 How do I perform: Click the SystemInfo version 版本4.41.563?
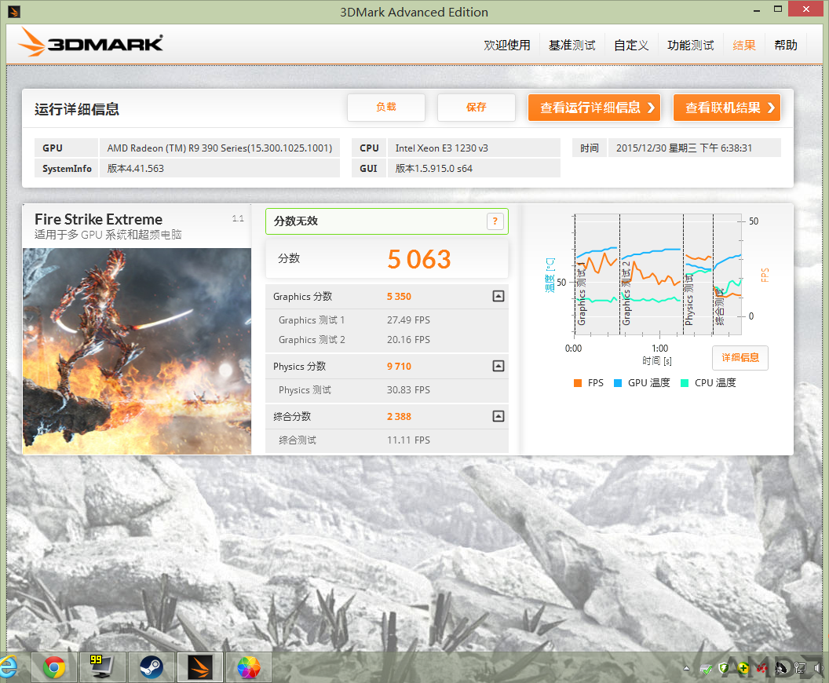pyautogui.click(x=135, y=169)
